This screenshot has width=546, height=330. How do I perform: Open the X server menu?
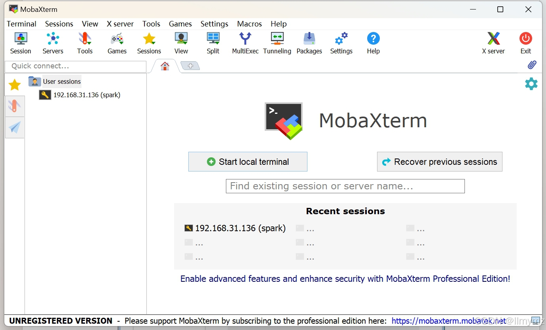pyautogui.click(x=120, y=24)
